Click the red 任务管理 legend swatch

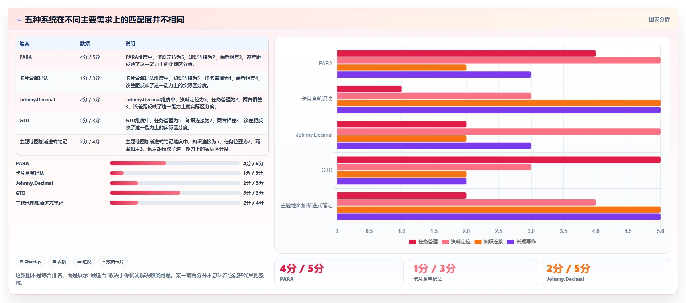click(412, 242)
